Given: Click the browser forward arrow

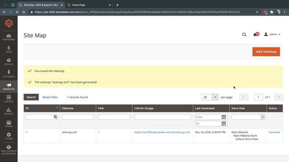Looking at the screenshot, I should pos(11,12).
